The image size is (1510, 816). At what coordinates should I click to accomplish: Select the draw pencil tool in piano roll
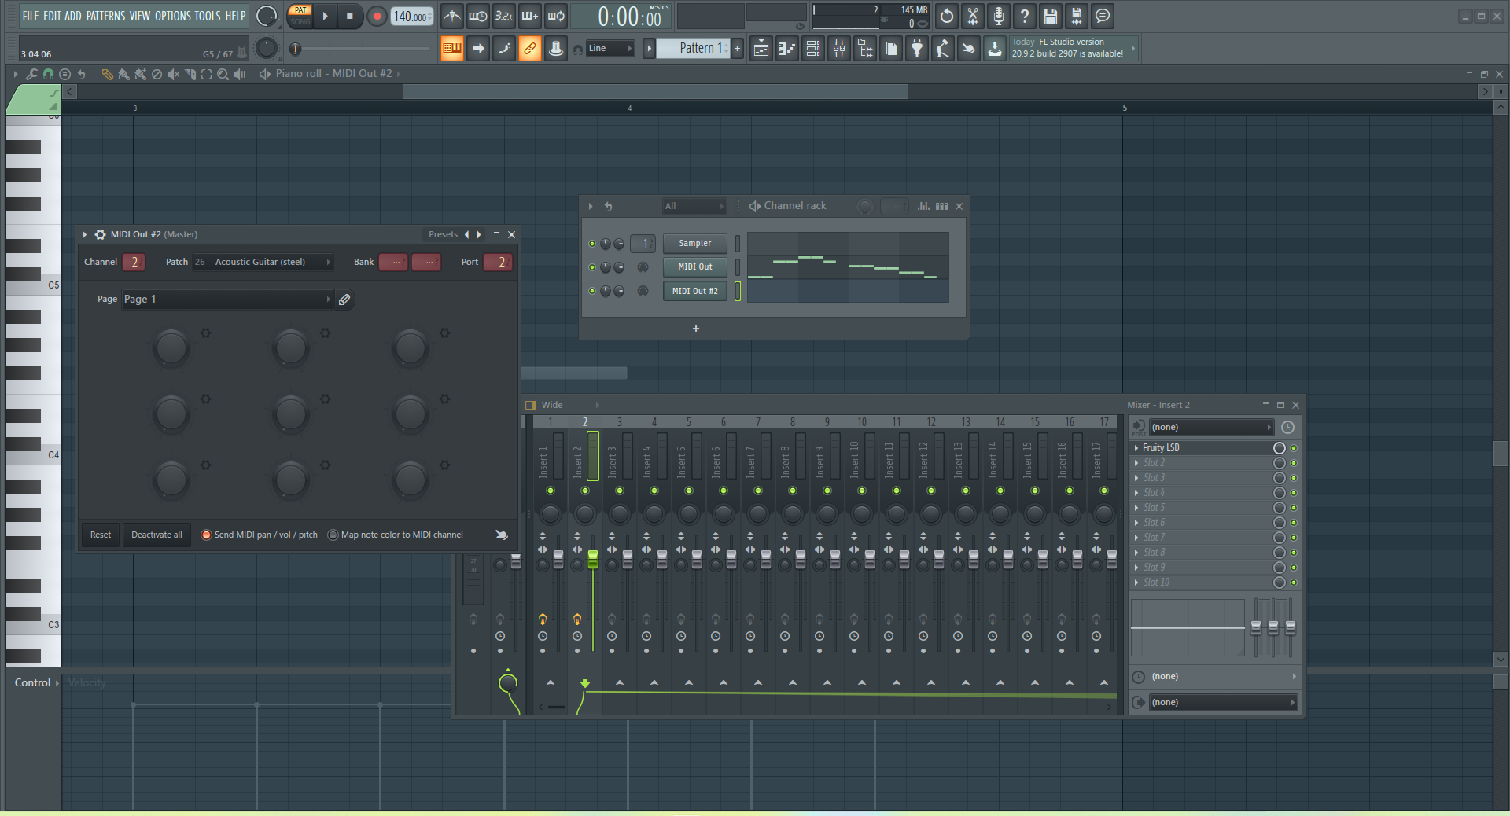(107, 74)
